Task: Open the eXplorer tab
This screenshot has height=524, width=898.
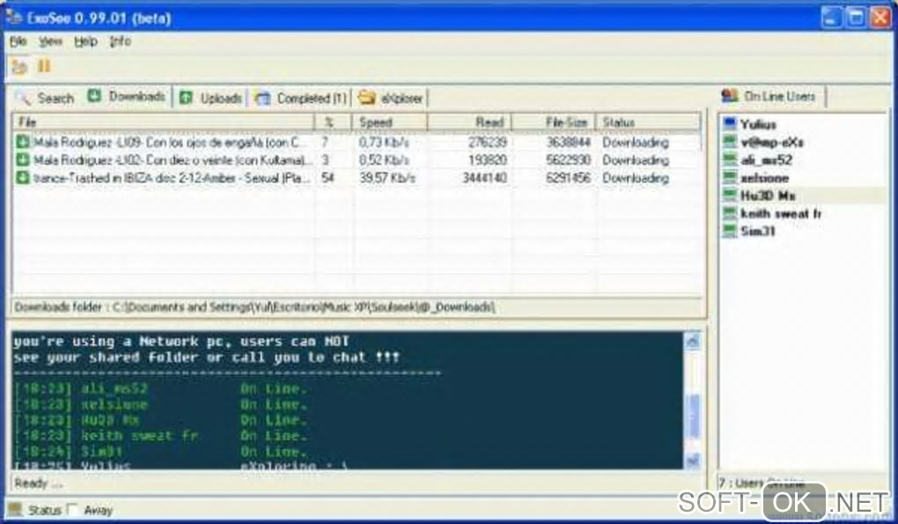Action: [x=391, y=98]
